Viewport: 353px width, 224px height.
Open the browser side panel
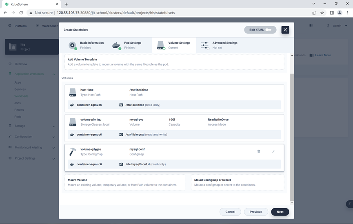[332, 13]
